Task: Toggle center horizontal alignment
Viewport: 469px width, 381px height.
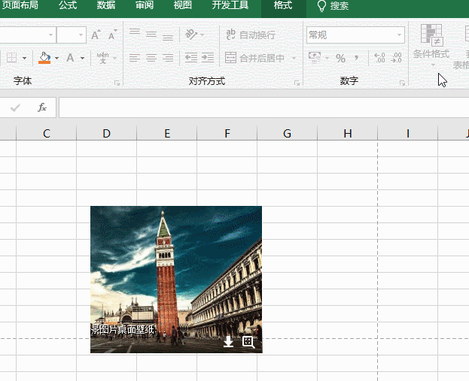Action: (x=151, y=58)
